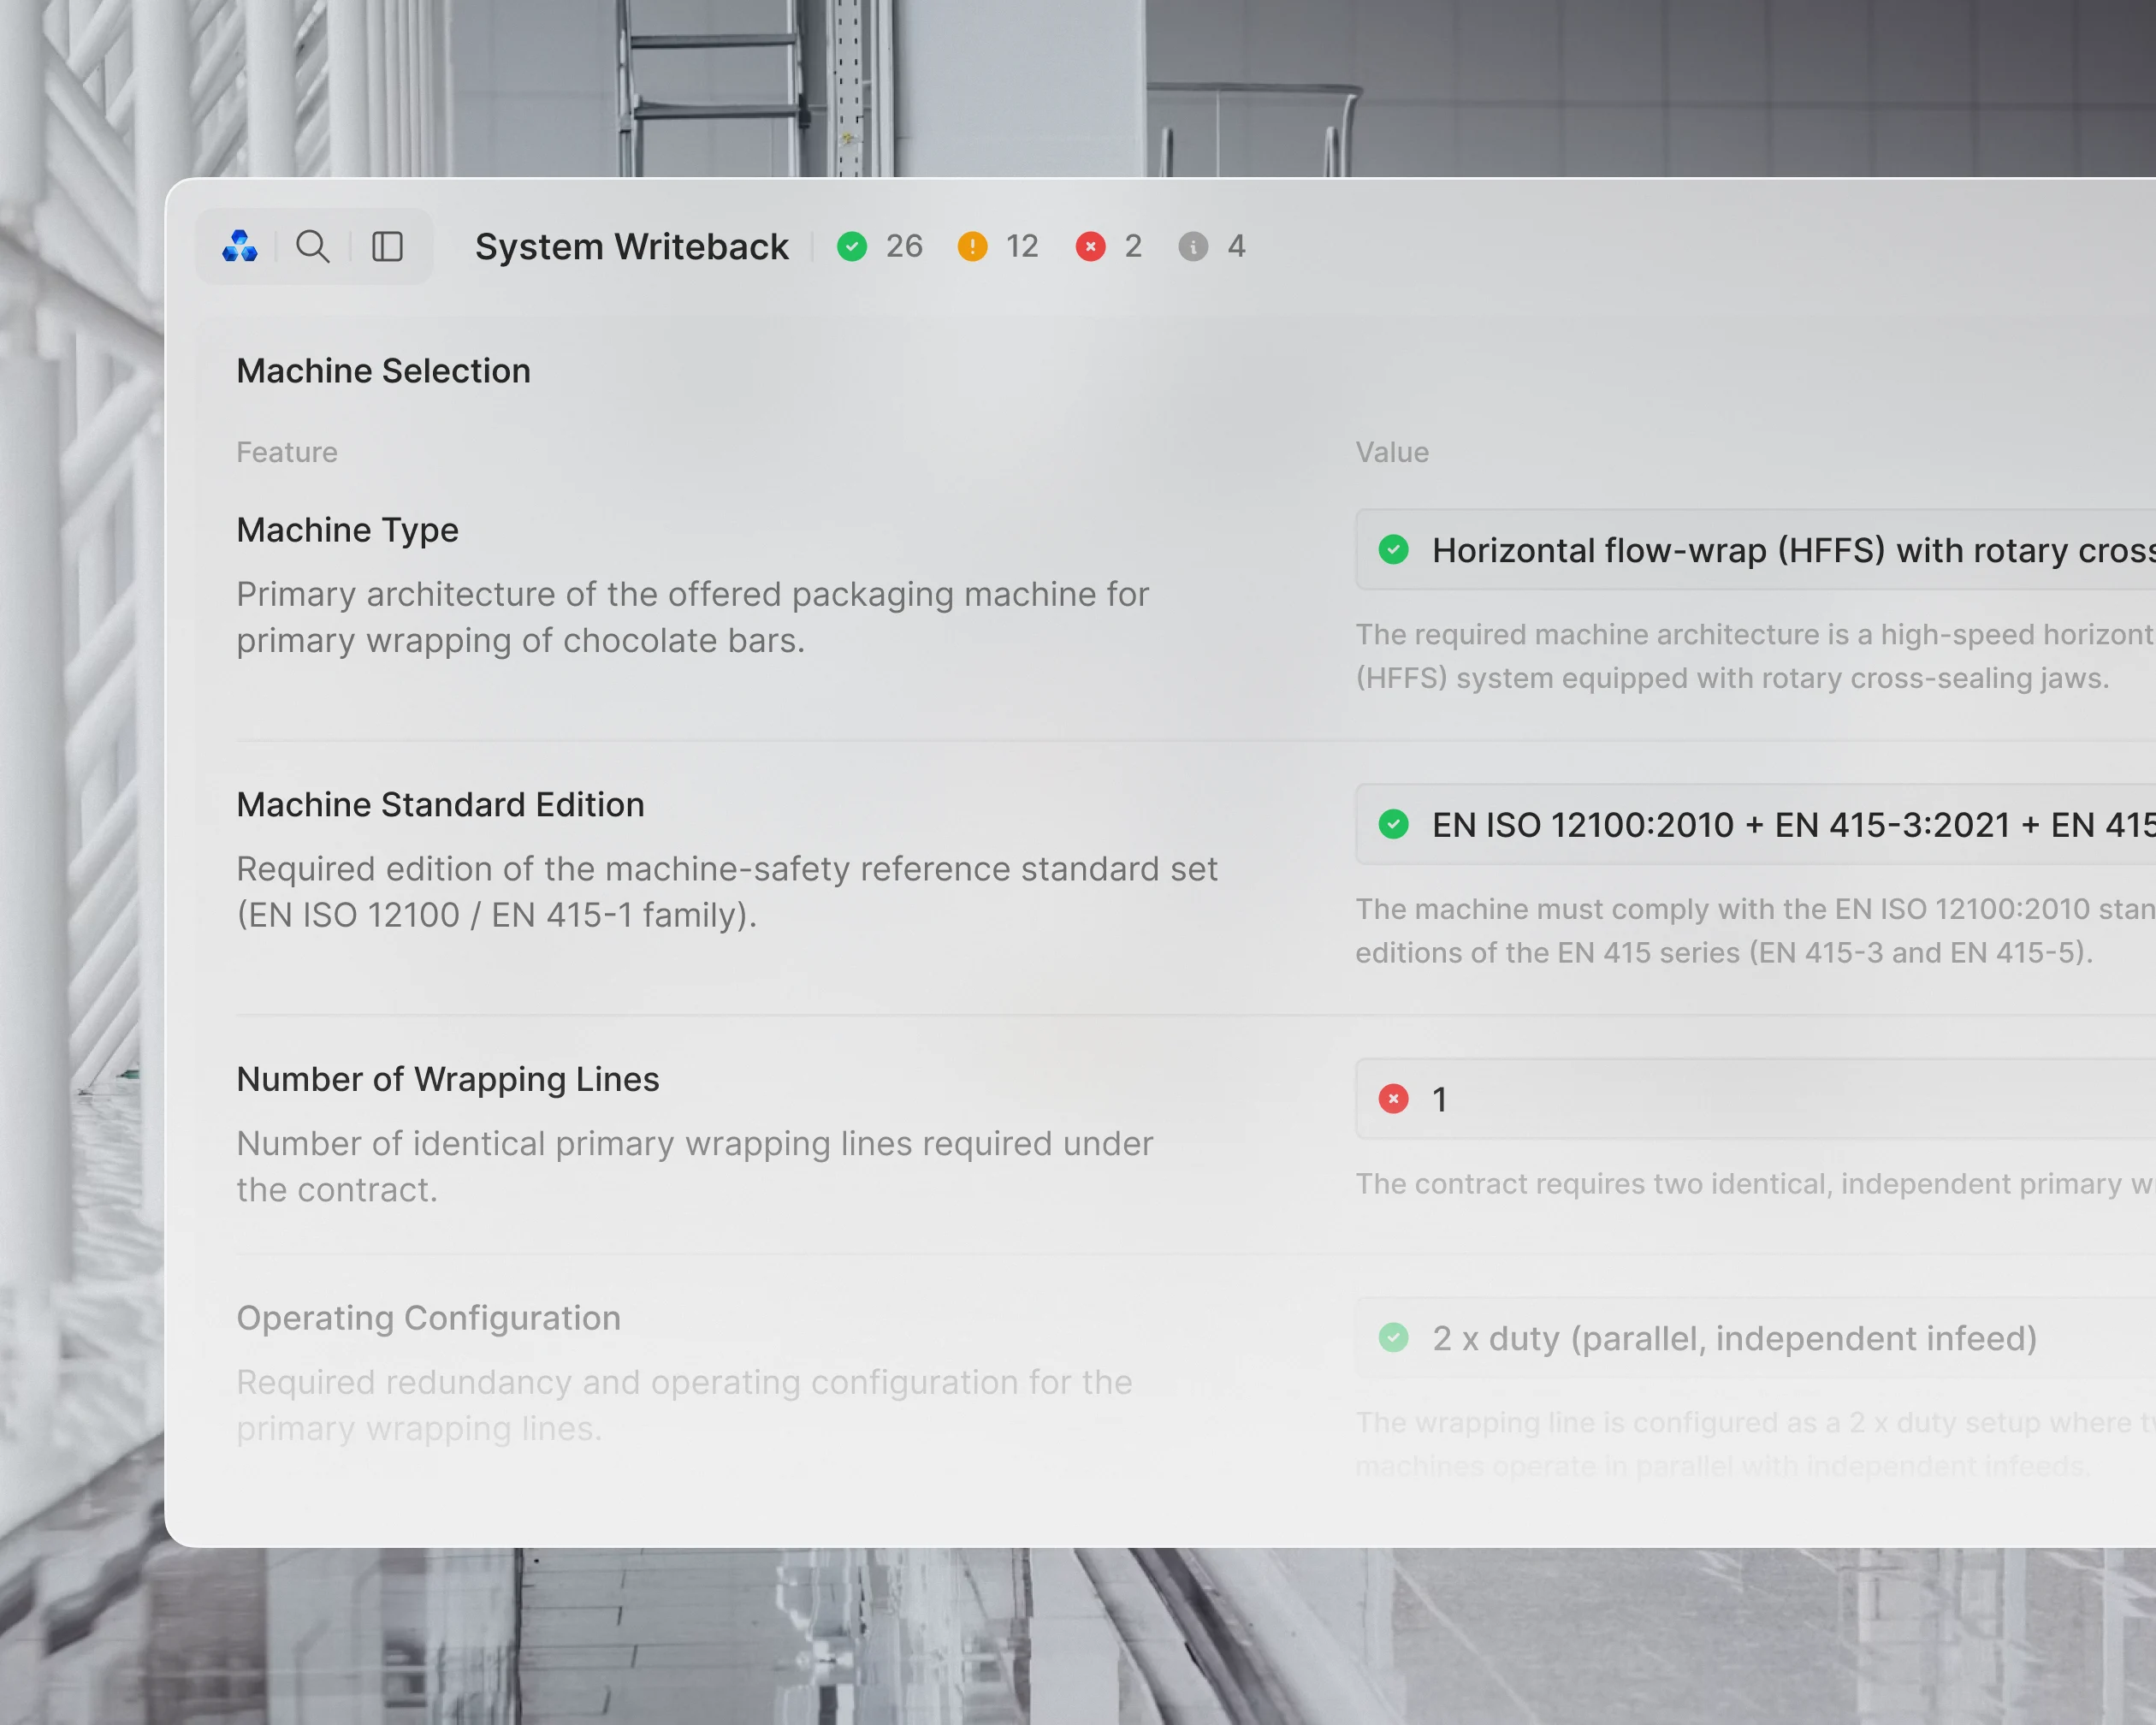Click the Feature column header
This screenshot has height=1725, width=2156.
287,452
